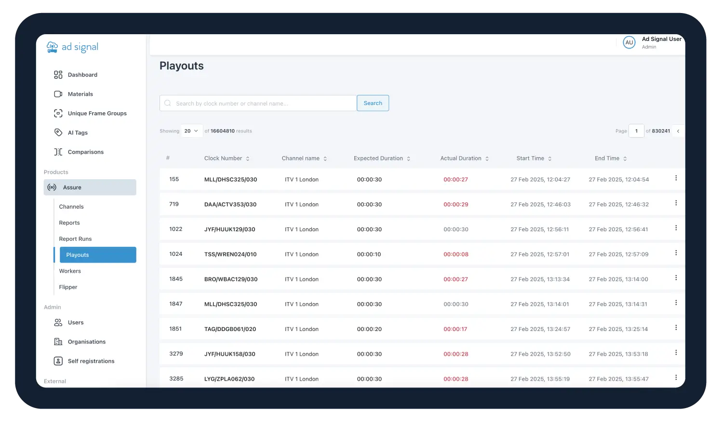Screen dimensions: 723x424
Task: Open the three-dot menu for row 155
Action: tap(676, 178)
